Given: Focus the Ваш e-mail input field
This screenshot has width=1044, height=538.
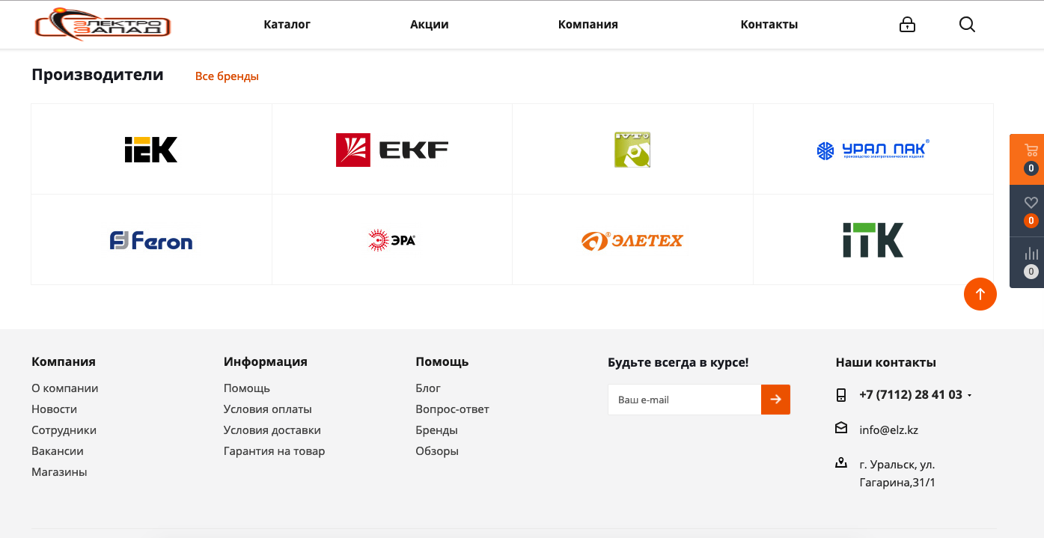Looking at the screenshot, I should pyautogui.click(x=685, y=400).
